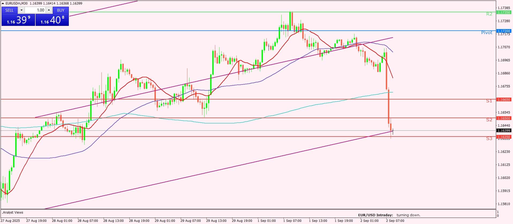Select the S3 support level label
The image size is (513, 224).
click(x=489, y=139)
